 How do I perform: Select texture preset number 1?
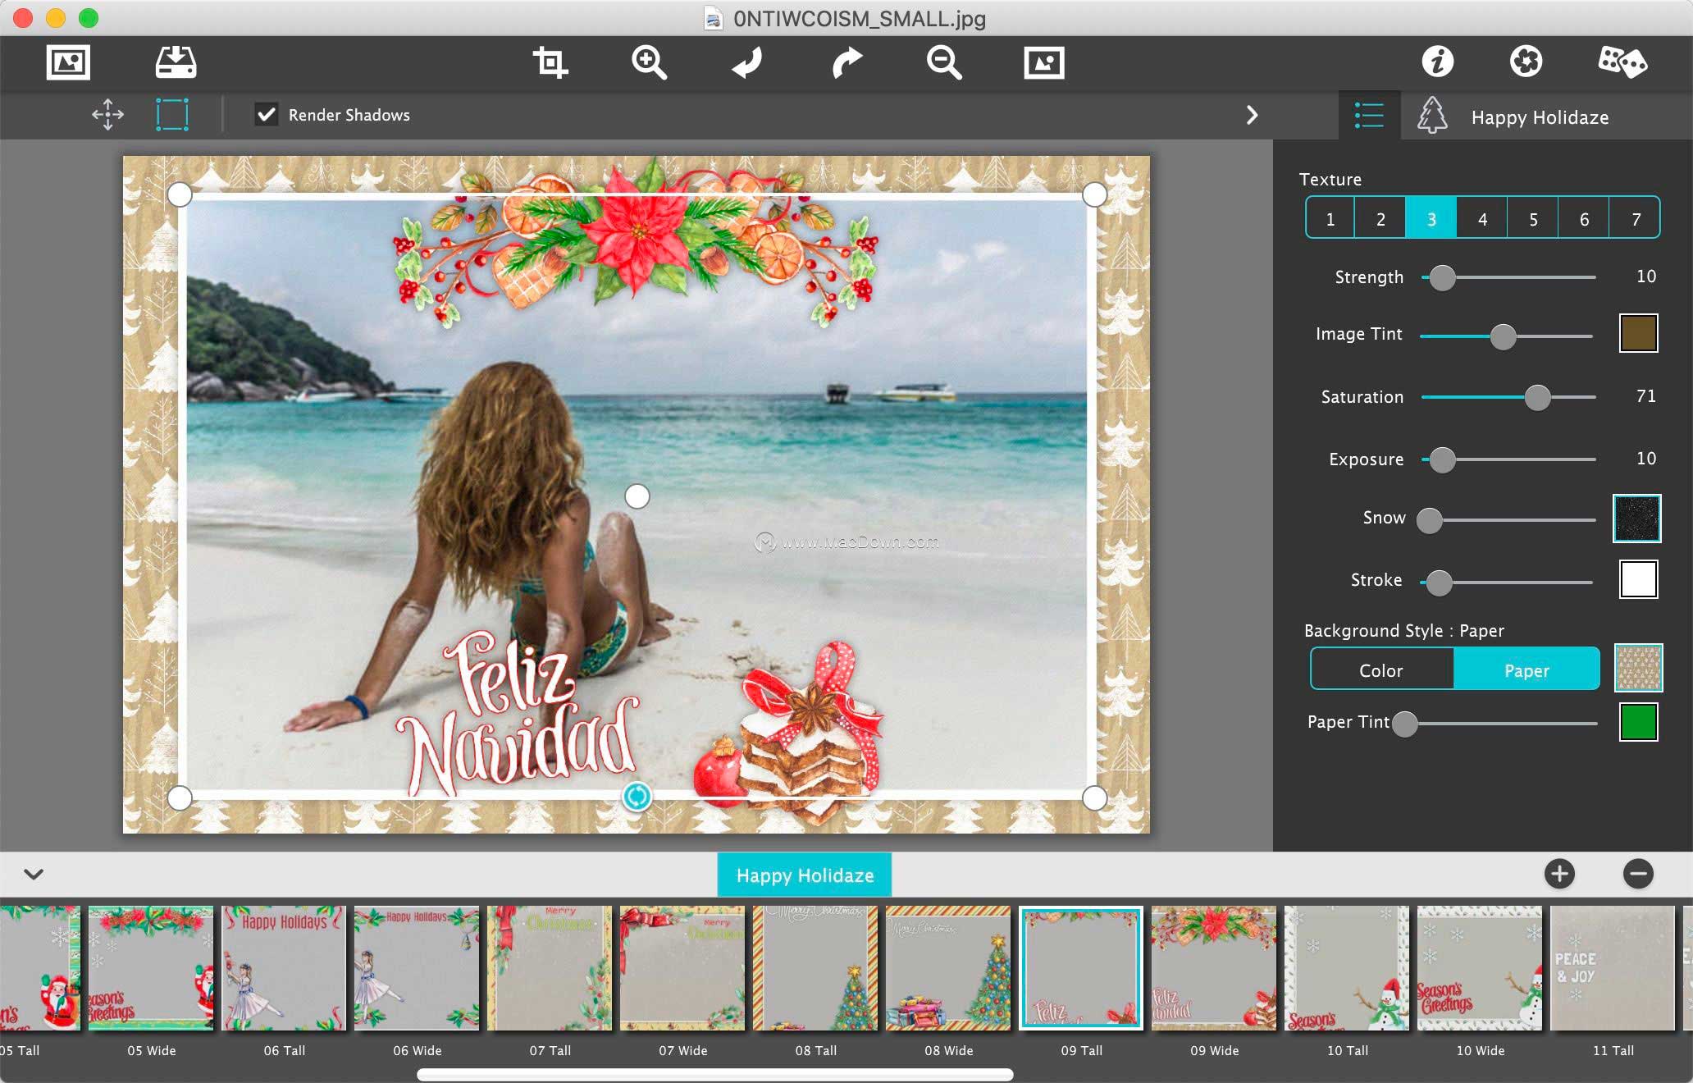coord(1329,217)
